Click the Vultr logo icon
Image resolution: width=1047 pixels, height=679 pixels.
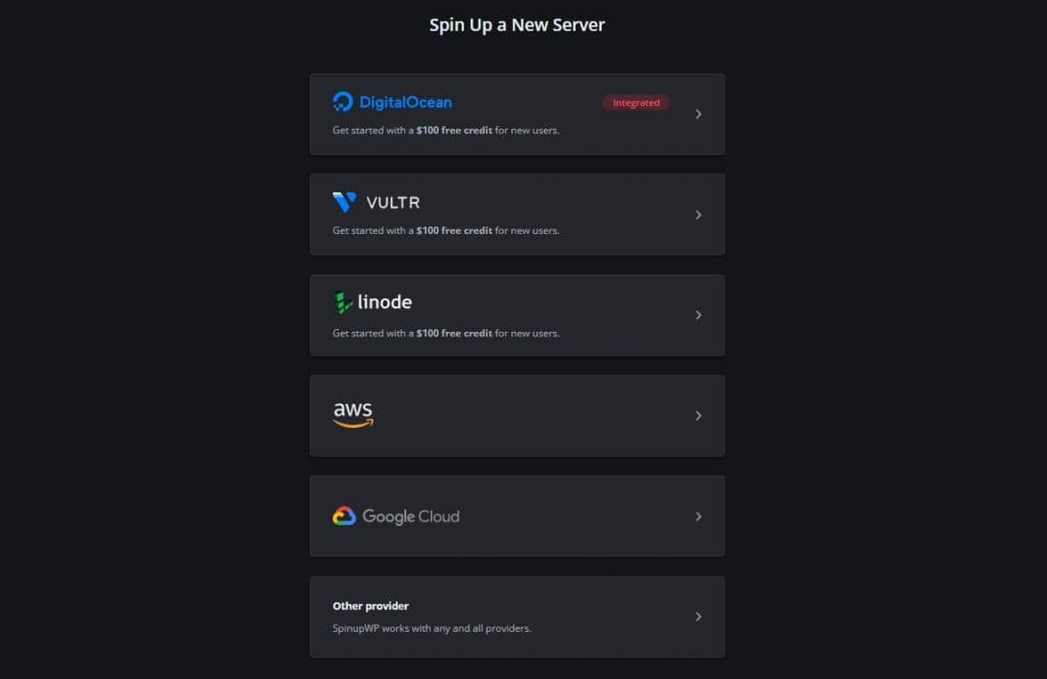[x=344, y=202]
